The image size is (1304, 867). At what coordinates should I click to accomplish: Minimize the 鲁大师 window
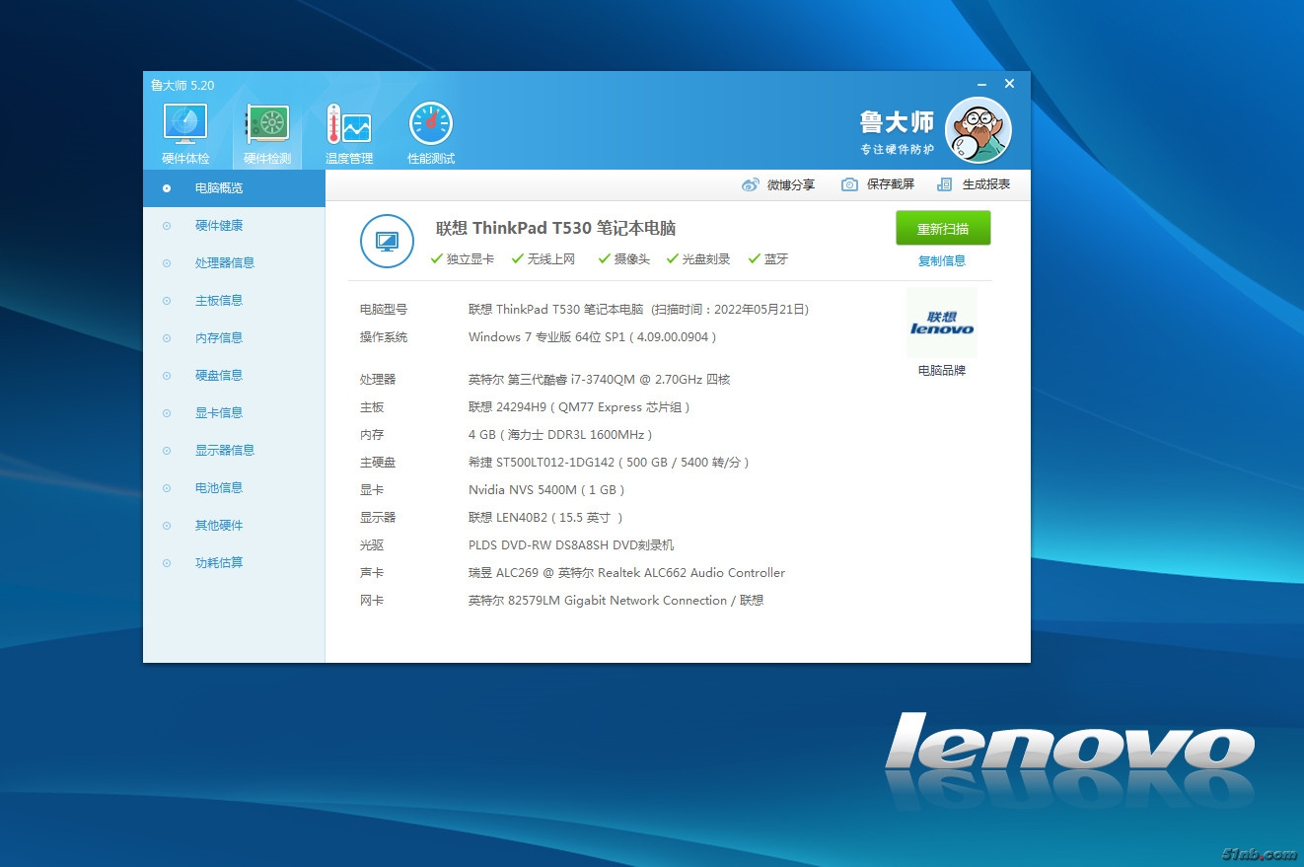981,85
